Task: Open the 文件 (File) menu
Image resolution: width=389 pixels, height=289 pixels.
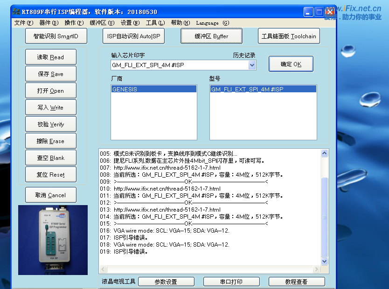Action: coord(23,23)
